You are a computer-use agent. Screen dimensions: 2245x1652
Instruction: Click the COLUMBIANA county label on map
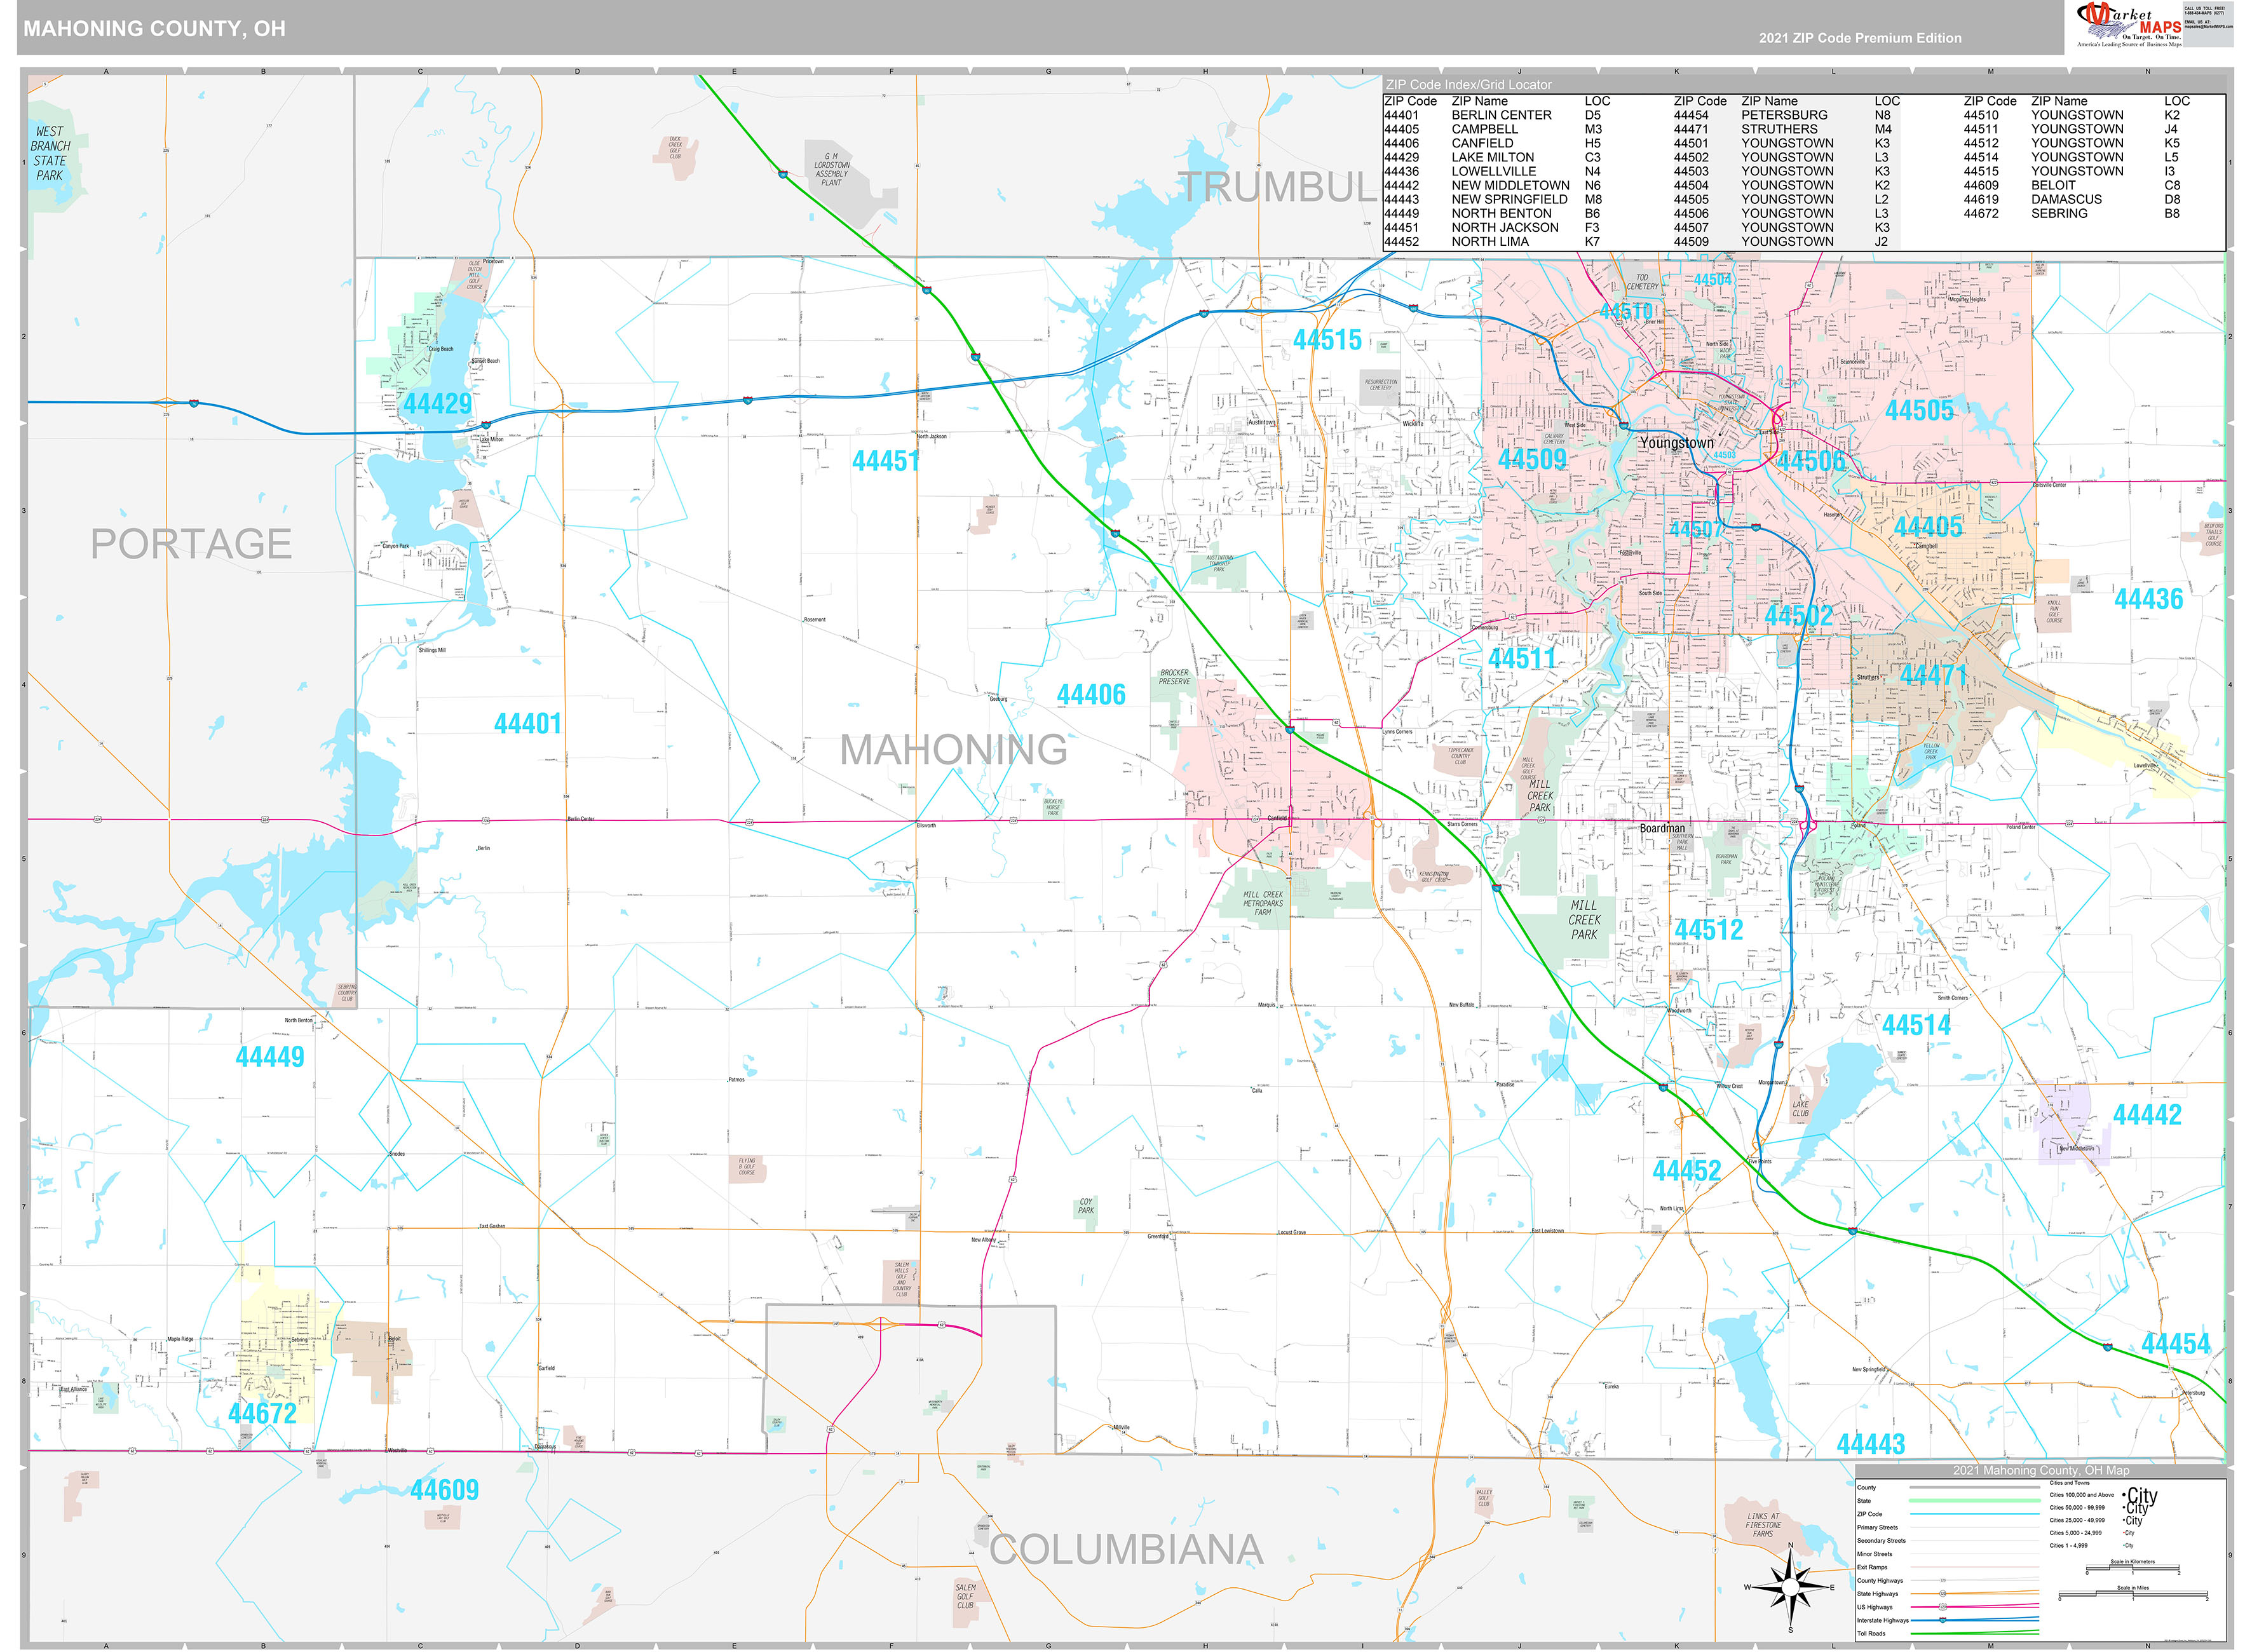point(1127,1550)
